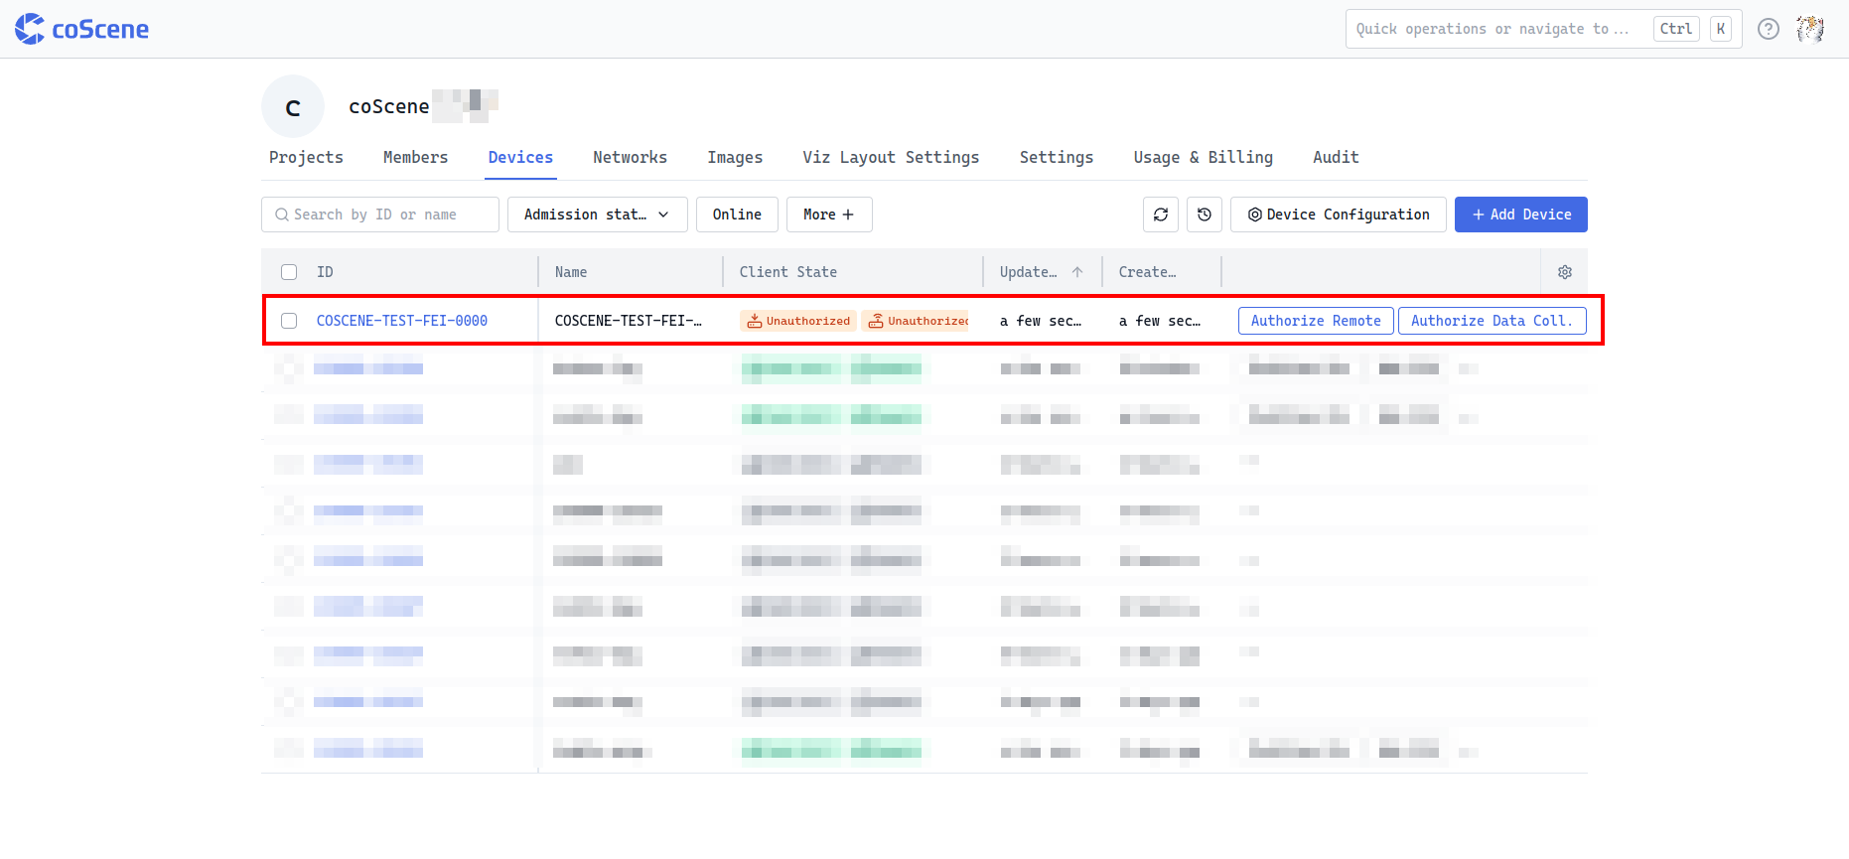Focus the Search by ID or name field
Image resolution: width=1849 pixels, height=859 pixels.
[x=379, y=215]
